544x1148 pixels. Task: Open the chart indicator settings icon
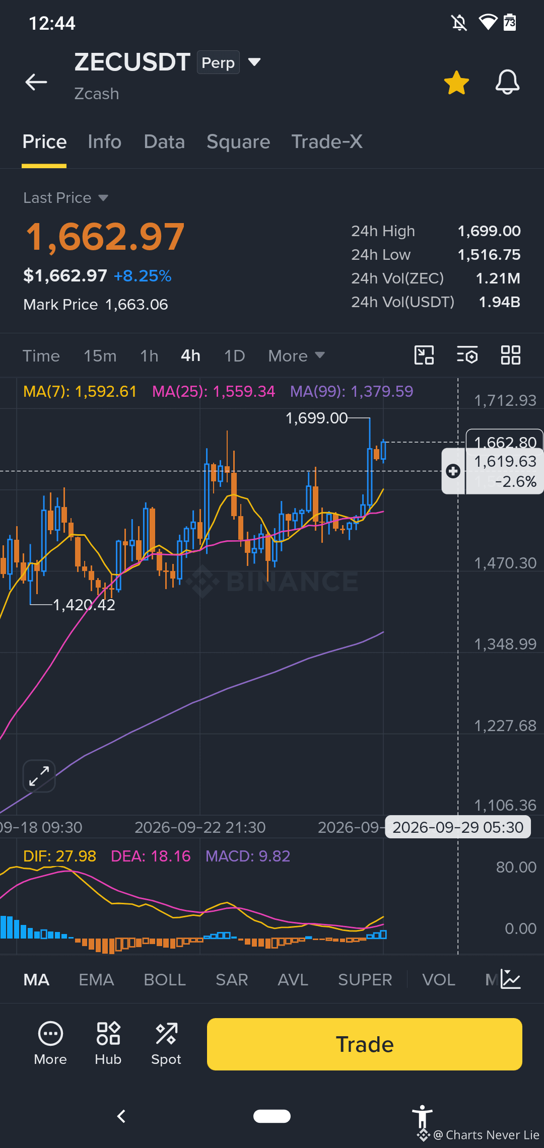click(x=467, y=355)
